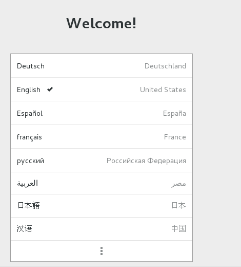Click the مصر region label
The image size is (241, 267).
(x=178, y=184)
